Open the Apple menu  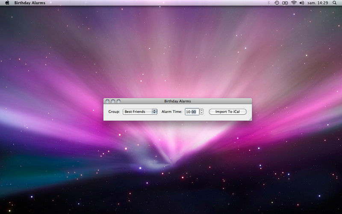(7, 3)
